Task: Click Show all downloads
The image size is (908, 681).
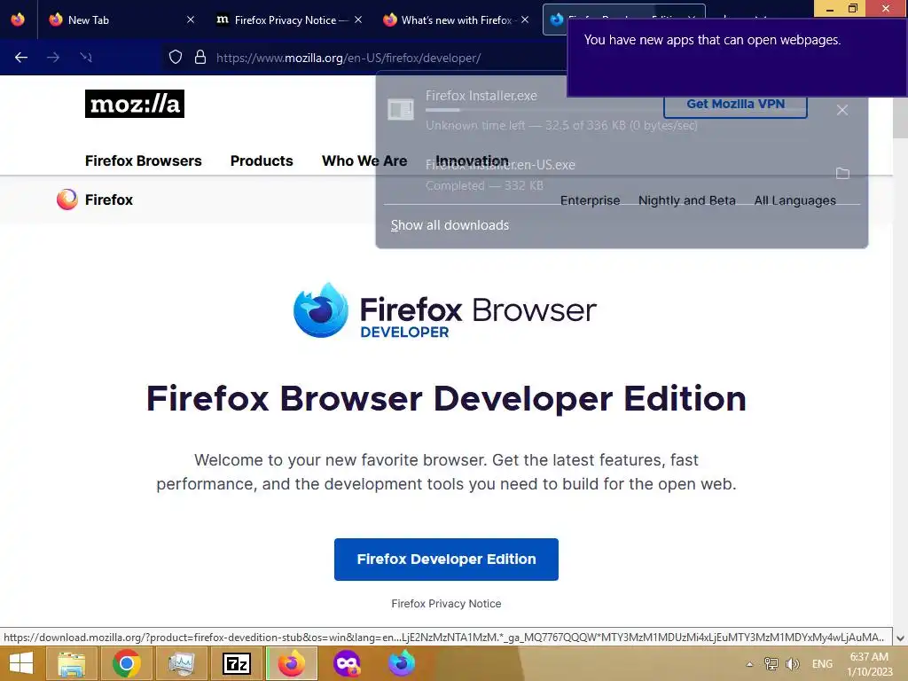Action: (x=450, y=225)
